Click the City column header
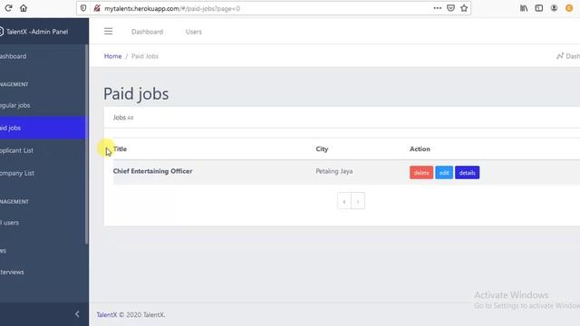Viewport: 580px width, 326px height. [322, 149]
